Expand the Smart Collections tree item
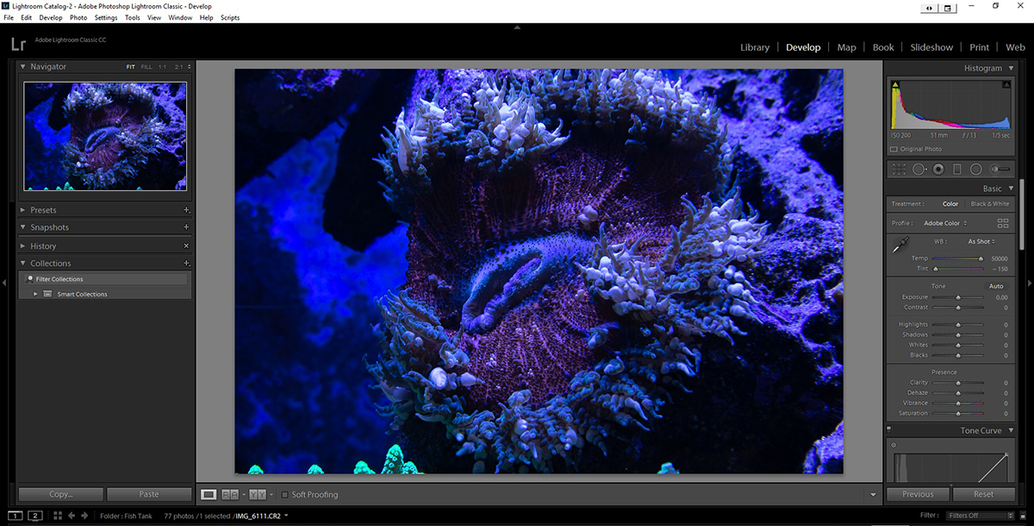 (x=36, y=294)
